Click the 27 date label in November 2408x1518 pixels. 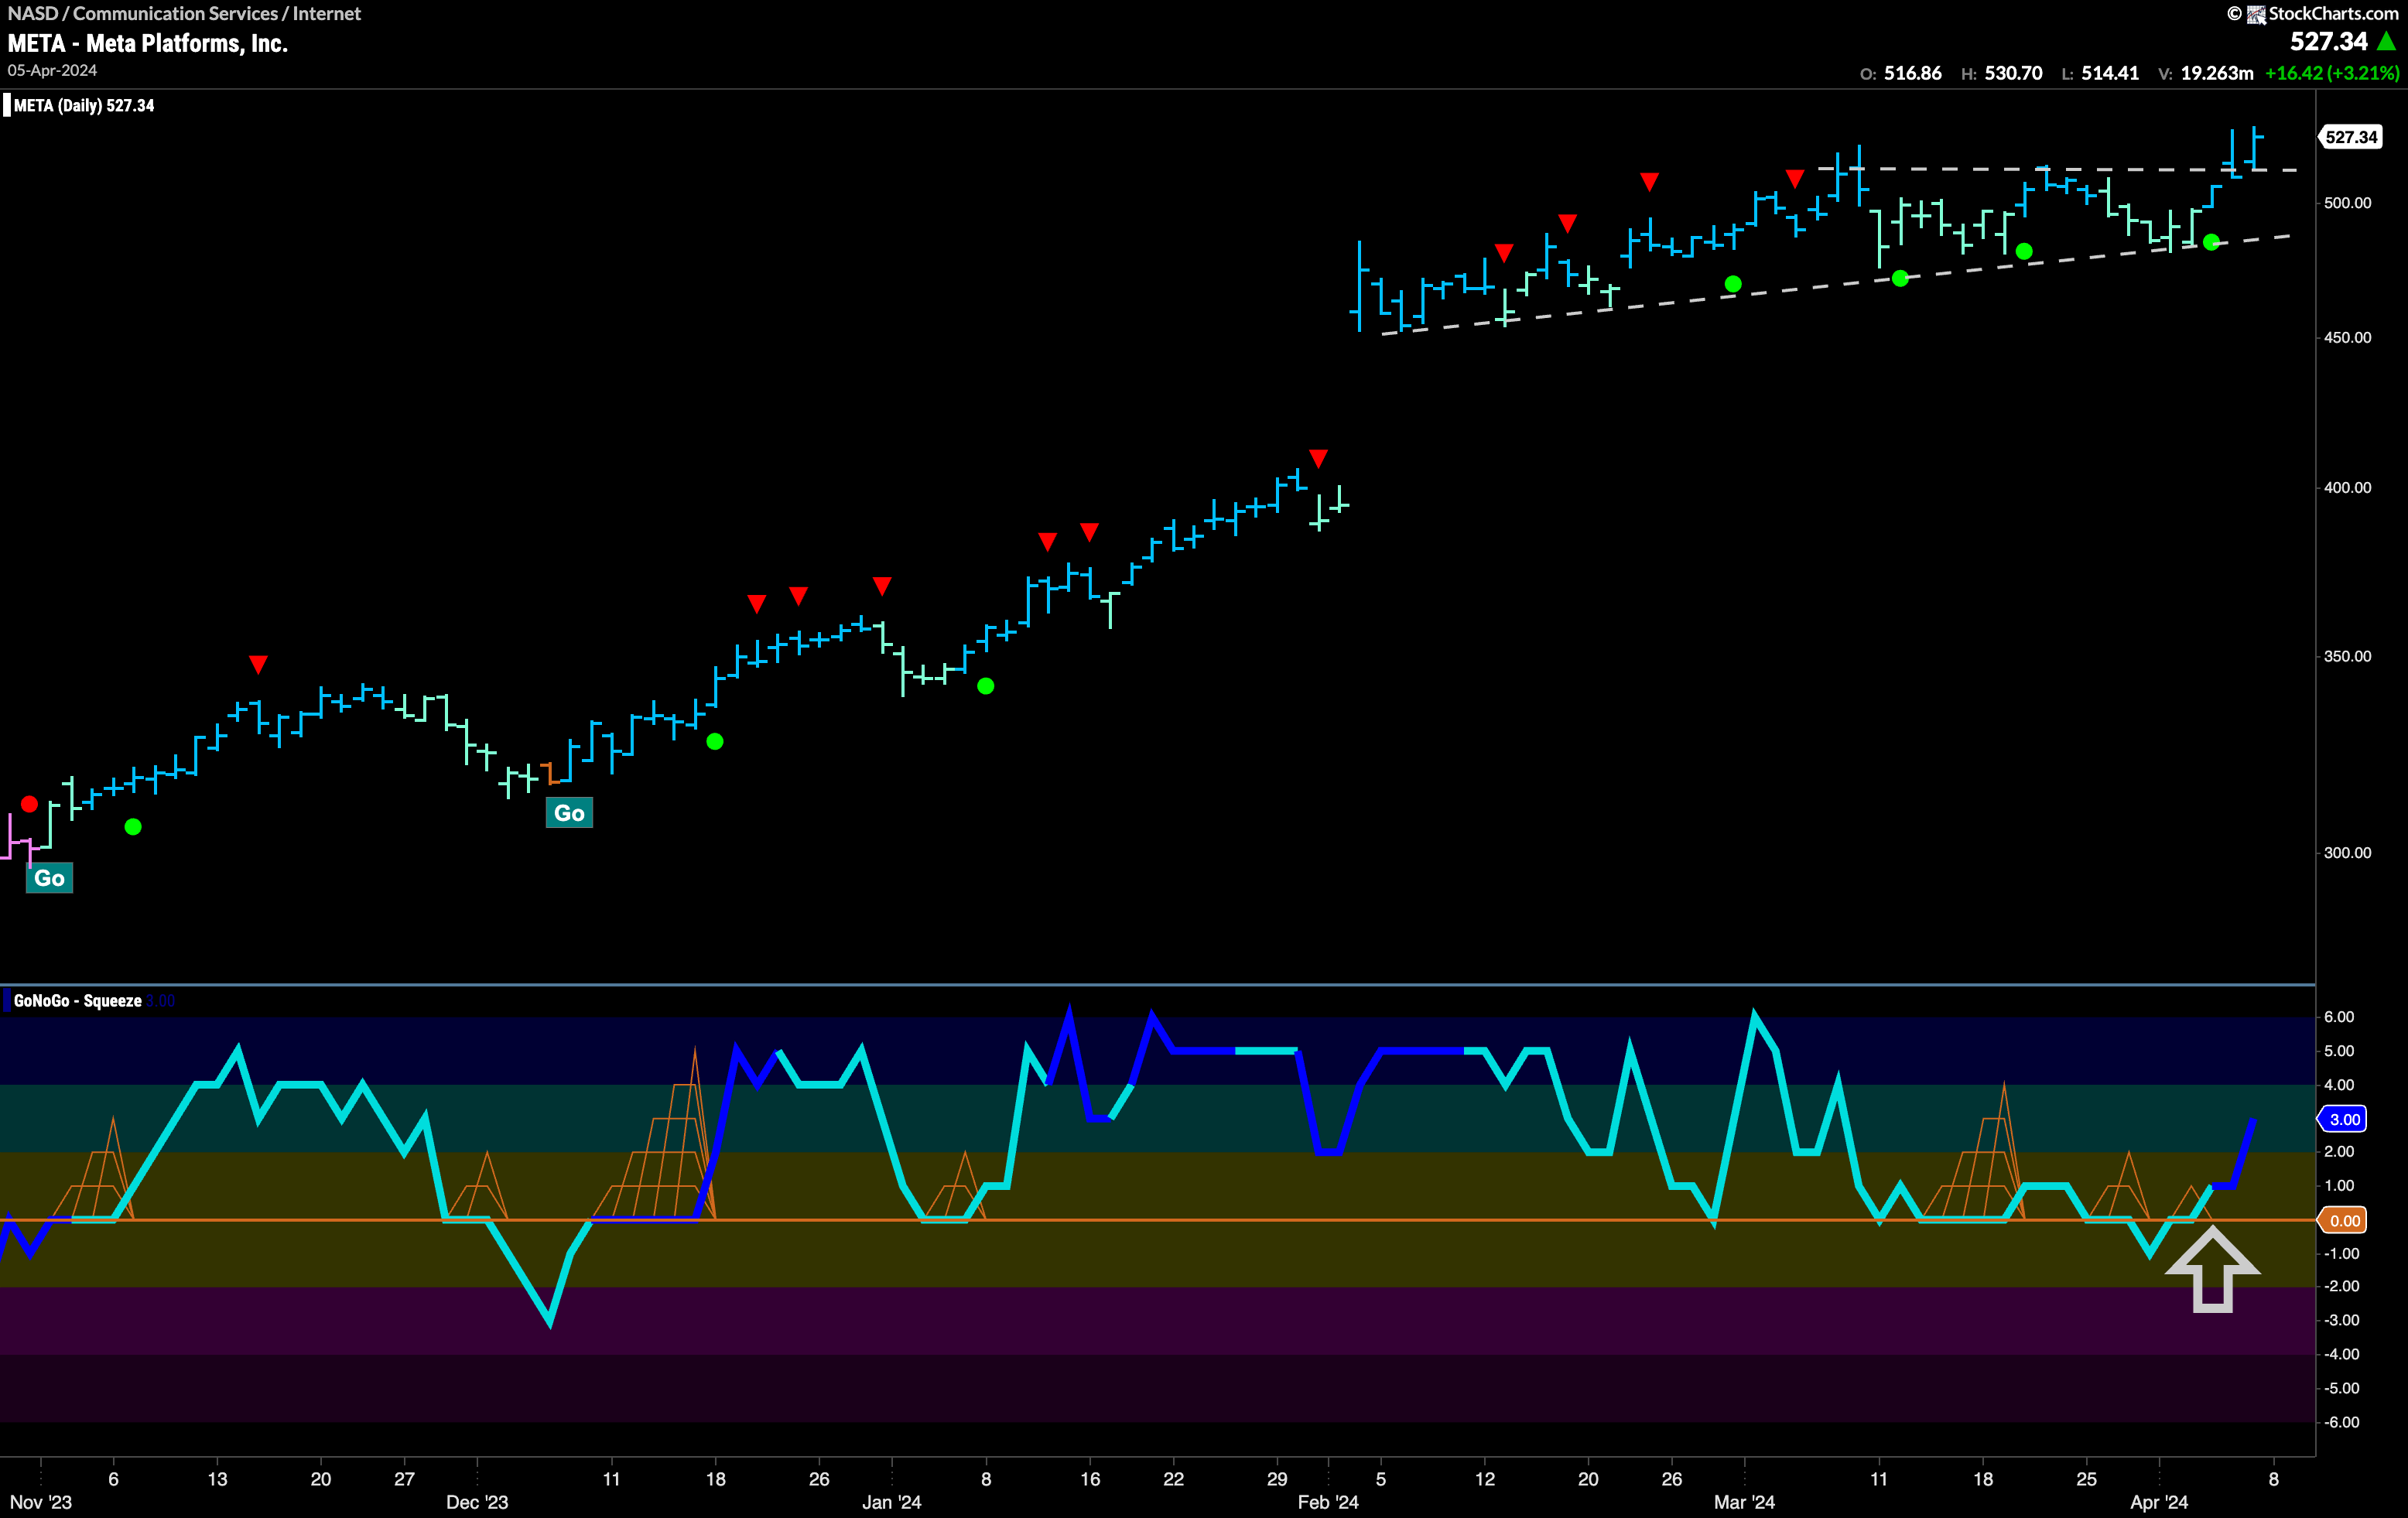pyautogui.click(x=404, y=1479)
